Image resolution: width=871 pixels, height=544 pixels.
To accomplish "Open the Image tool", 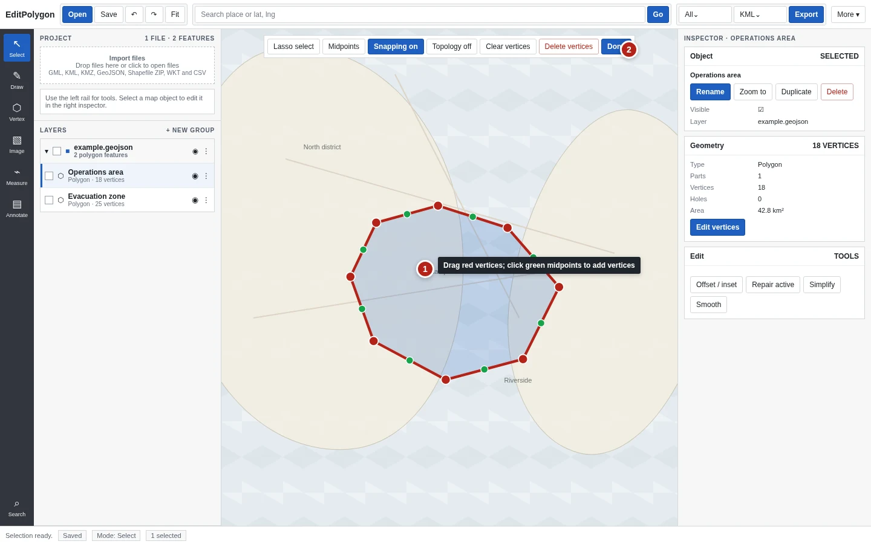I will 17,144.
